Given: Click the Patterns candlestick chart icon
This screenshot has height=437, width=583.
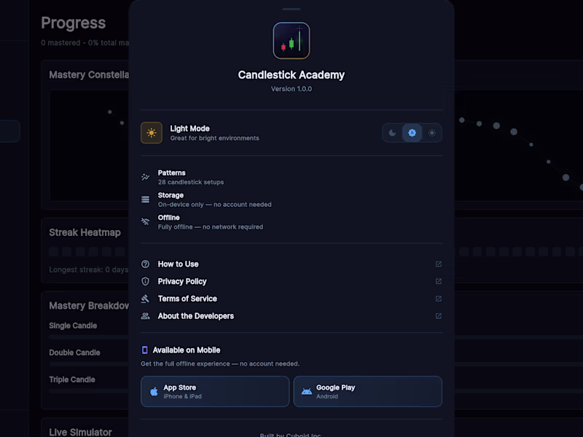Looking at the screenshot, I should [146, 176].
